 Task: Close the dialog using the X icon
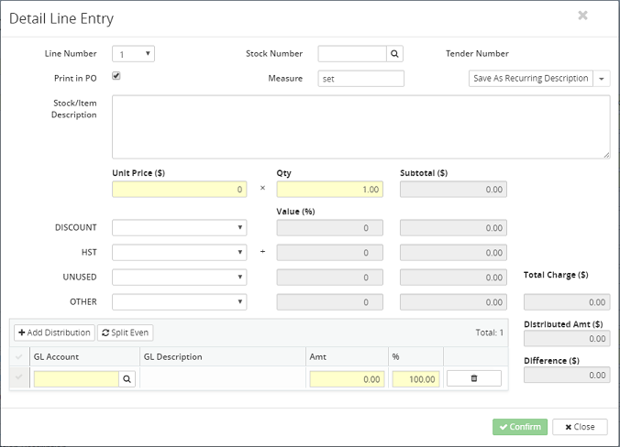pos(582,16)
